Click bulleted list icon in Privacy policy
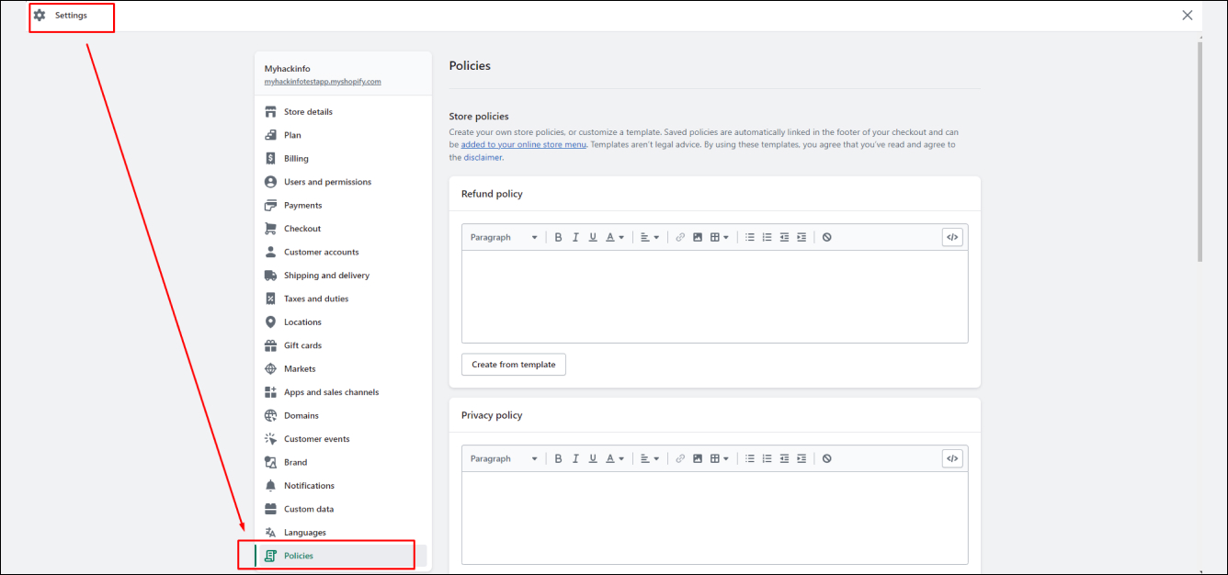This screenshot has height=575, width=1228. click(x=750, y=458)
